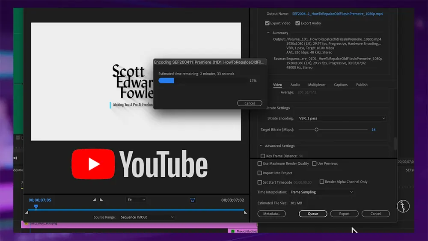Click the out-point handle at timeline end
This screenshot has height=241, width=428.
click(x=245, y=212)
